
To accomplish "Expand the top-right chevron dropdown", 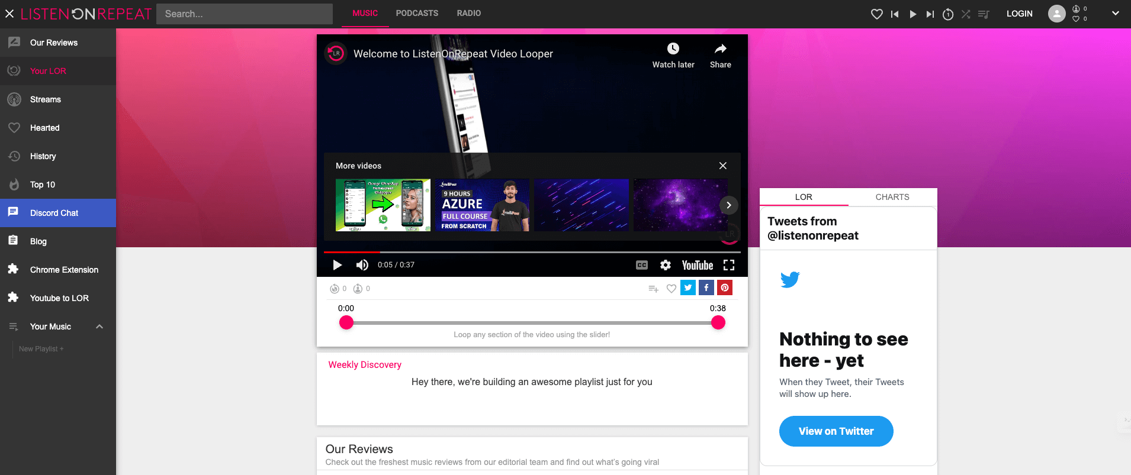I will pos(1116,13).
